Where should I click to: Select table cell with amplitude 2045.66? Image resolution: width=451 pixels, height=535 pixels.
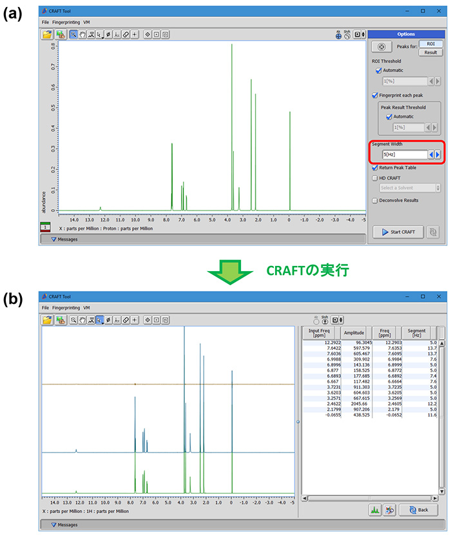(356, 404)
